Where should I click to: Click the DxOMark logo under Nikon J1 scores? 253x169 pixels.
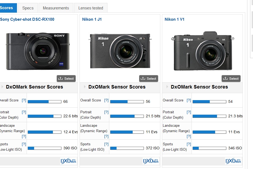(x=151, y=161)
